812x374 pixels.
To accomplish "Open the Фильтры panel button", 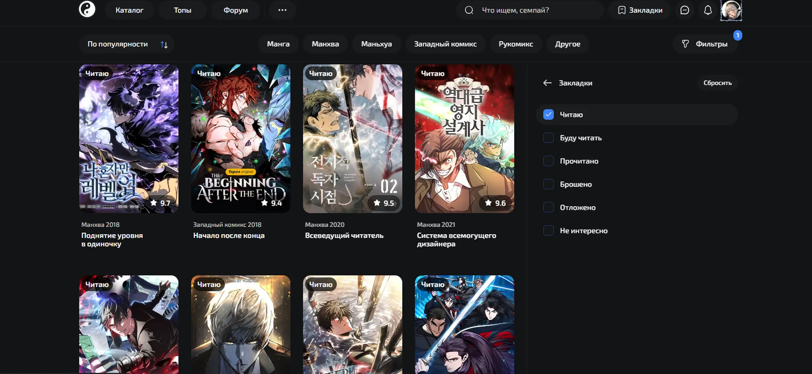I will pyautogui.click(x=705, y=44).
